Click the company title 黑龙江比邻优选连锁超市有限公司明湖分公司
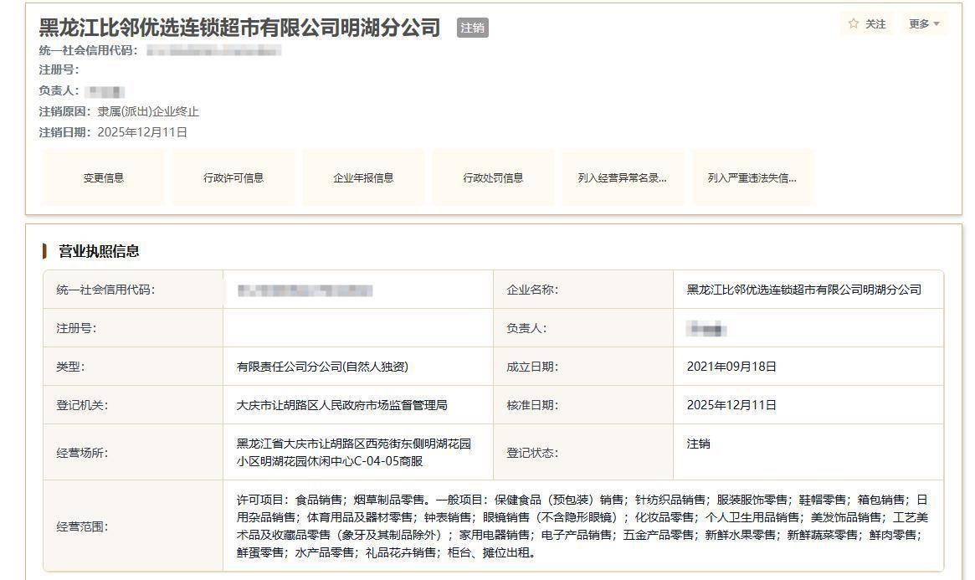Image resolution: width=975 pixels, height=580 pixels. pyautogui.click(x=239, y=28)
